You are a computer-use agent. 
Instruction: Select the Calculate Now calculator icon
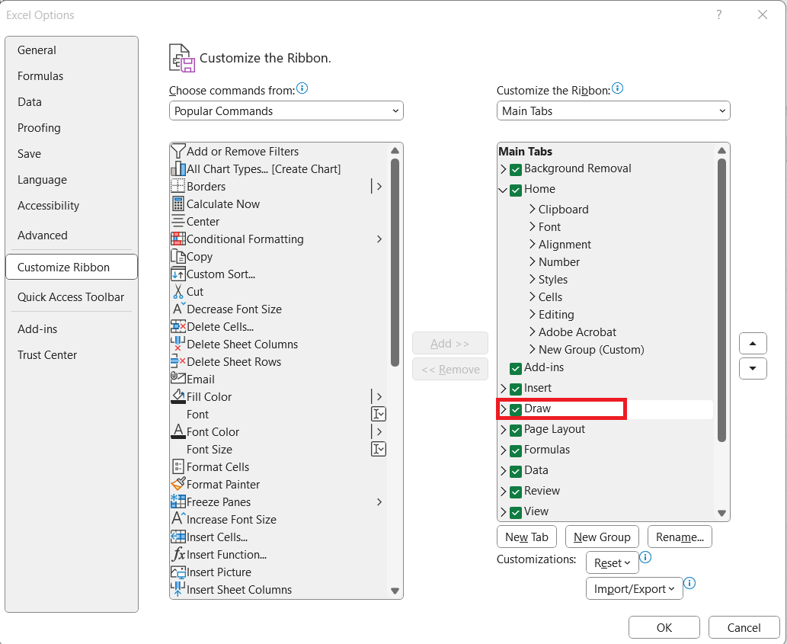[178, 203]
